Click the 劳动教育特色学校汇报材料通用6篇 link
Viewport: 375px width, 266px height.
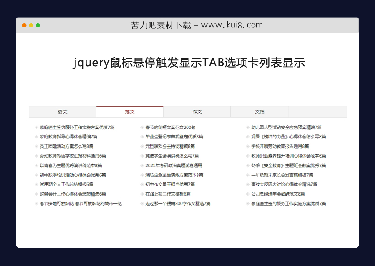[x=73, y=156]
